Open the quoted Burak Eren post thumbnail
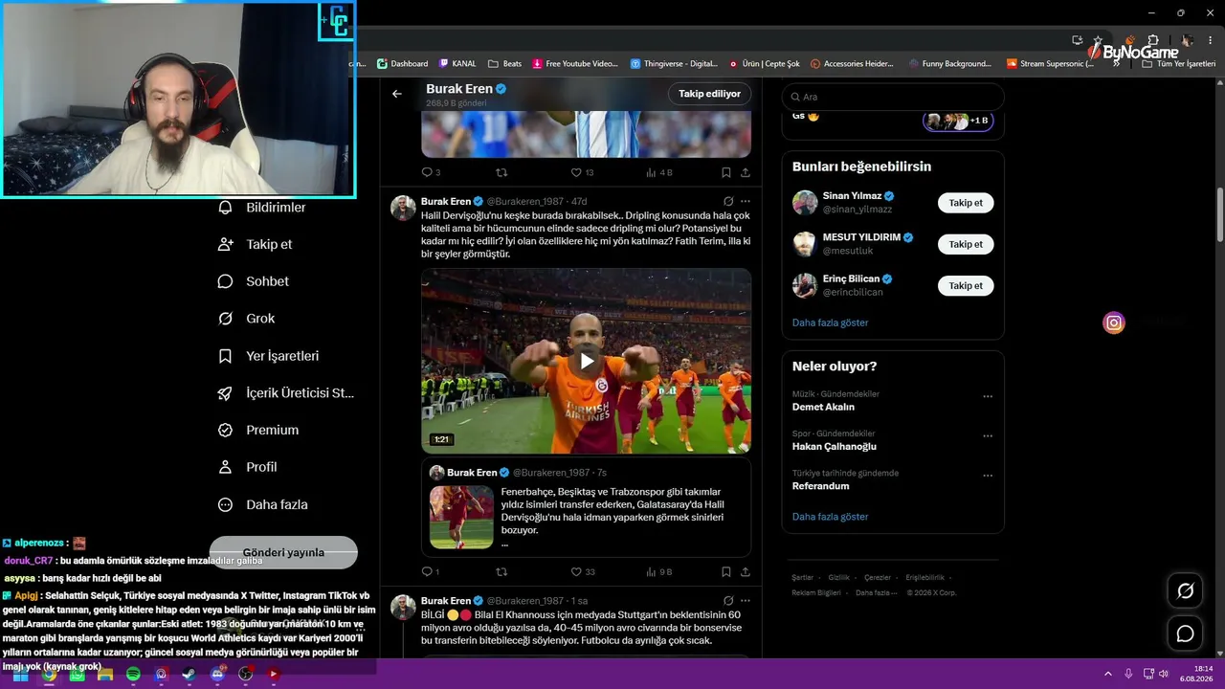The height and width of the screenshot is (689, 1225). click(x=461, y=518)
